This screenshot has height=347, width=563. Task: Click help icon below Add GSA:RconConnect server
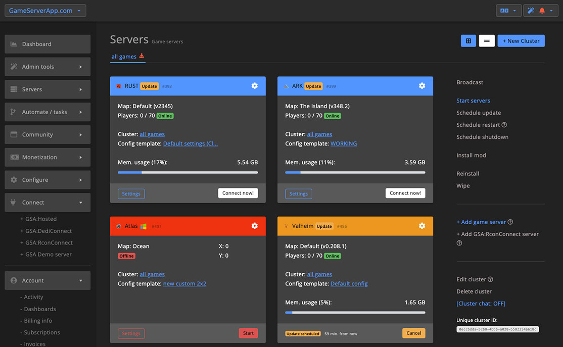(x=459, y=243)
